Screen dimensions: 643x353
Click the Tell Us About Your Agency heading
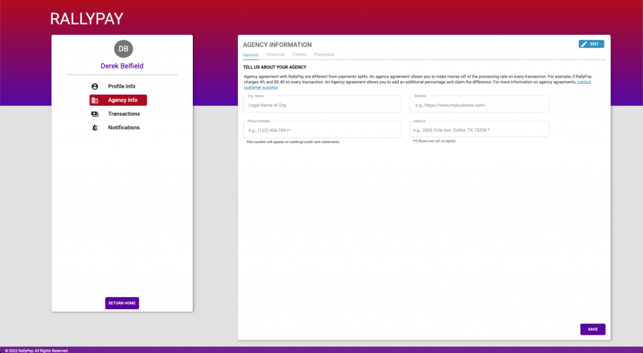coord(275,67)
